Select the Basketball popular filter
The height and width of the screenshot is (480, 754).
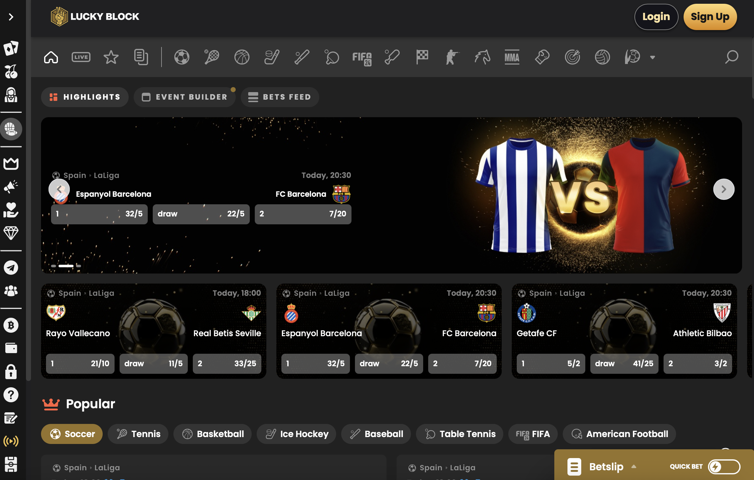[213, 434]
